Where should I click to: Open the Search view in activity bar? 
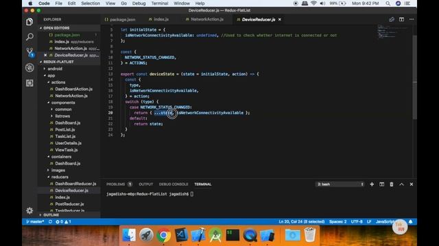point(29,36)
